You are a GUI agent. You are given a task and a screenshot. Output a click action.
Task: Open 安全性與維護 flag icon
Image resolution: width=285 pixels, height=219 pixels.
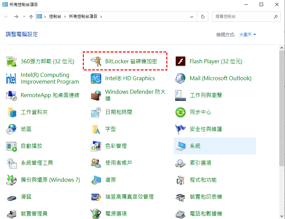click(x=180, y=129)
